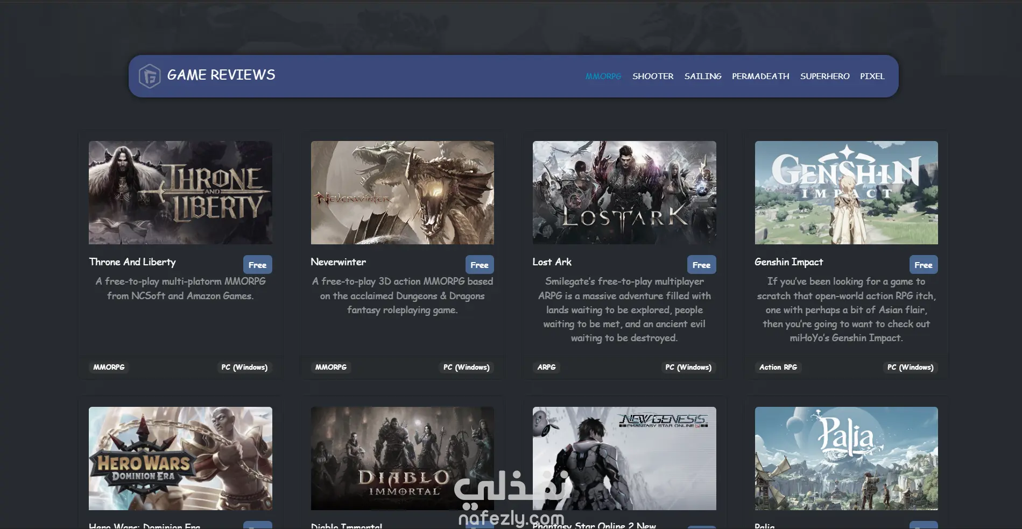Click the Lost Ark game title
This screenshot has width=1022, height=529.
pyautogui.click(x=552, y=262)
